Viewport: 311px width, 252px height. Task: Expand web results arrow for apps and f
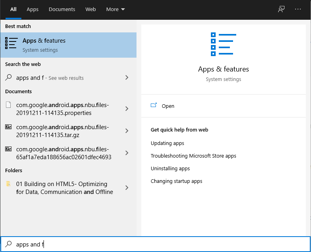[x=127, y=78]
